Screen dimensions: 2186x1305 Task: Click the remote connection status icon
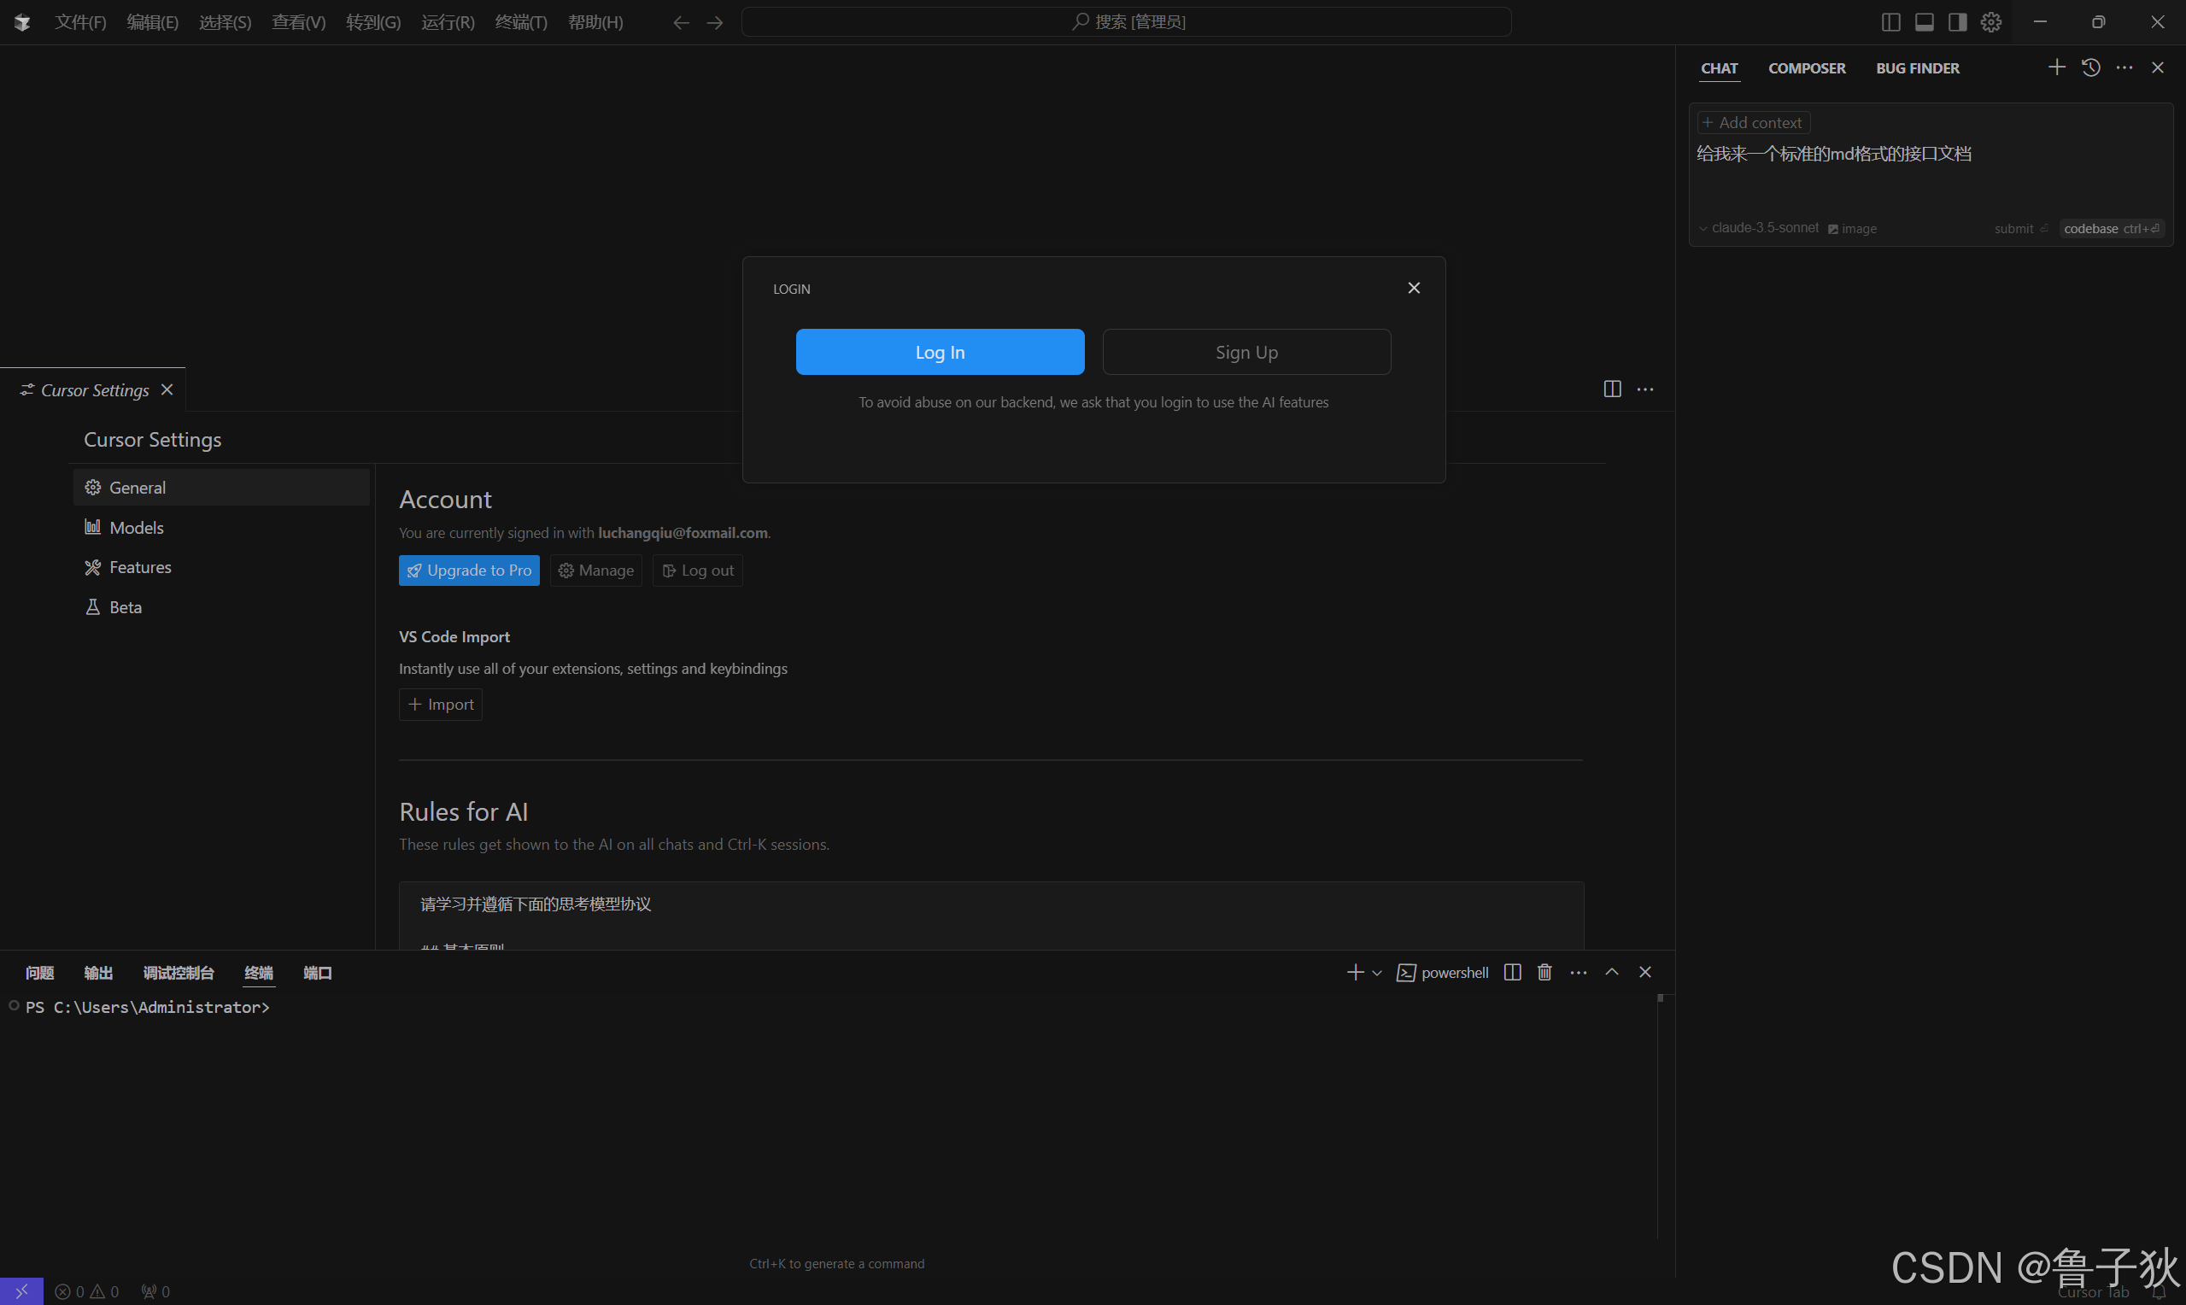click(x=21, y=1291)
